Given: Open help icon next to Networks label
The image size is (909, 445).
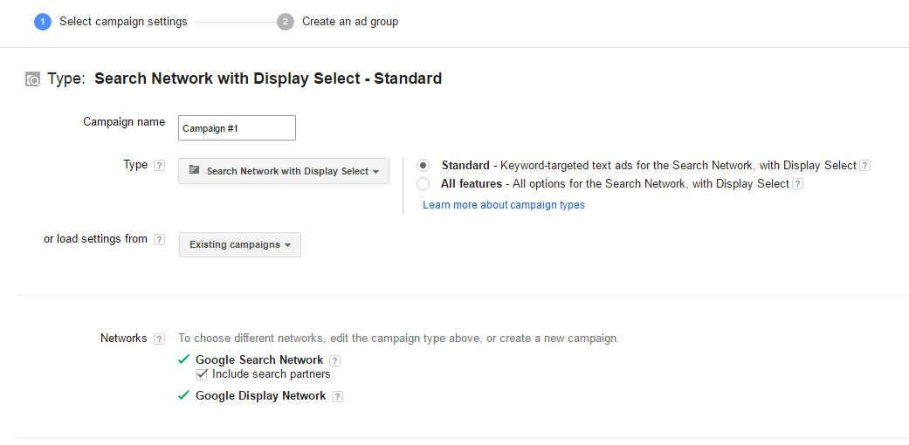Looking at the screenshot, I should [x=159, y=339].
